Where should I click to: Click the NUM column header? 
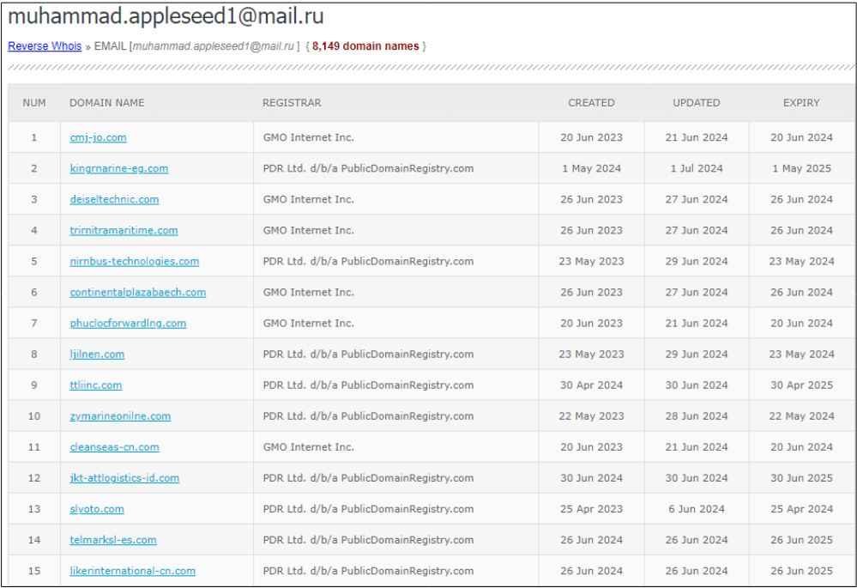(x=34, y=103)
